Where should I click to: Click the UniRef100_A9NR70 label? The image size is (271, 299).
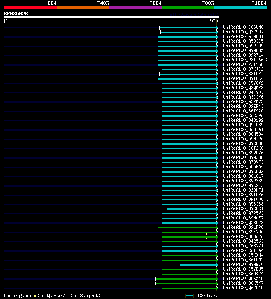(x=243, y=264)
